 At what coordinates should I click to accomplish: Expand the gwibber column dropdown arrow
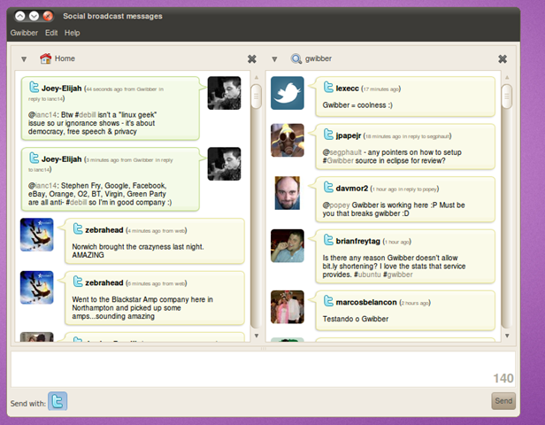point(274,59)
